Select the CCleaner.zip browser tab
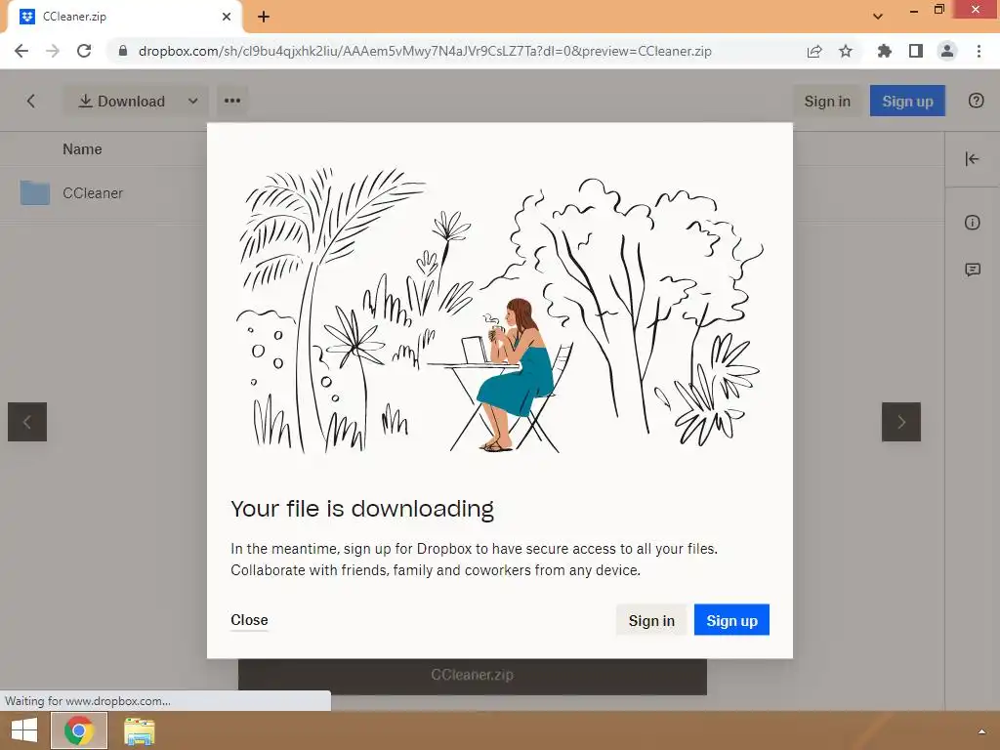The image size is (1000, 750). 124,17
